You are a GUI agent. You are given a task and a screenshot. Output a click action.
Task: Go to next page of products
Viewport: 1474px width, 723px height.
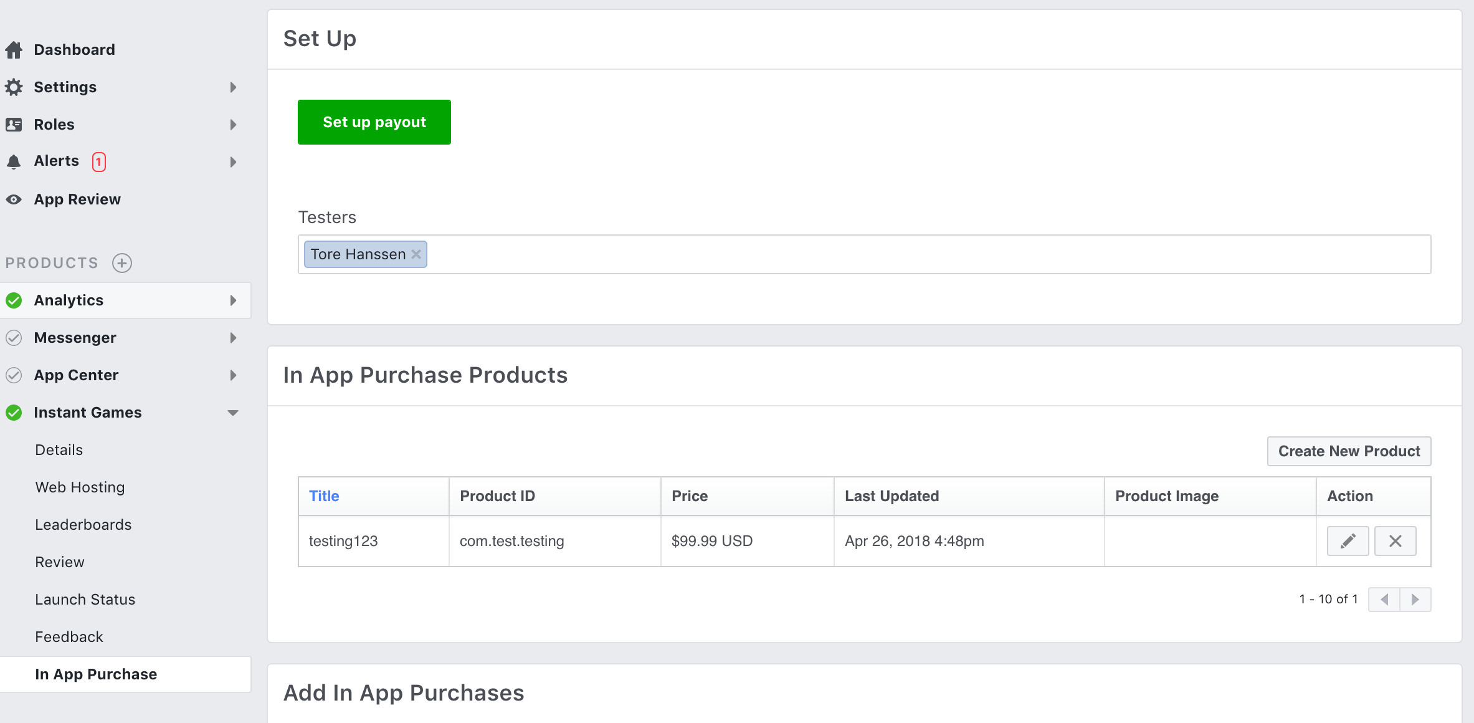coord(1415,600)
